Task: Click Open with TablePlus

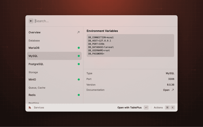Action: pyautogui.click(x=129, y=108)
